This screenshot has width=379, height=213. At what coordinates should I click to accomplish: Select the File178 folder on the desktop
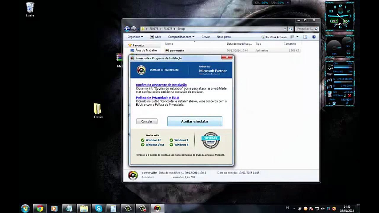pos(98,111)
